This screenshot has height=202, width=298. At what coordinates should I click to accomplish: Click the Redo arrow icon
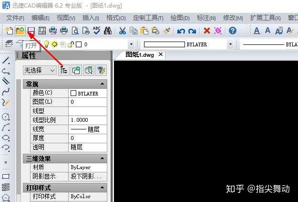192,31
